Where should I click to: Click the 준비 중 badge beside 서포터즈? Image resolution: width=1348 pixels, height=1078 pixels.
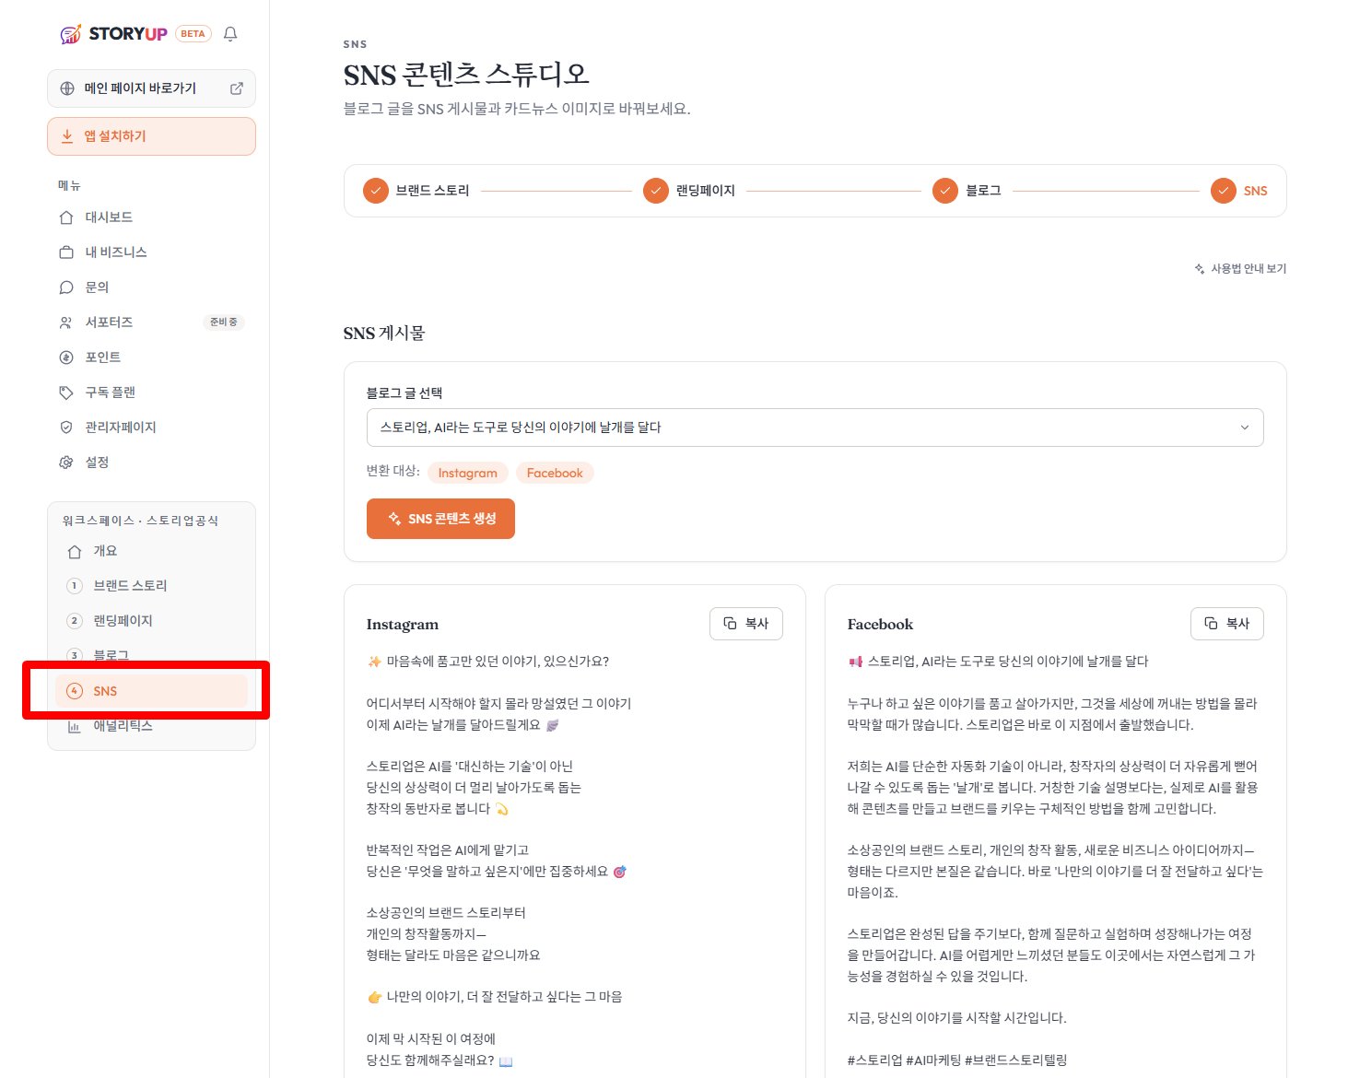223,322
